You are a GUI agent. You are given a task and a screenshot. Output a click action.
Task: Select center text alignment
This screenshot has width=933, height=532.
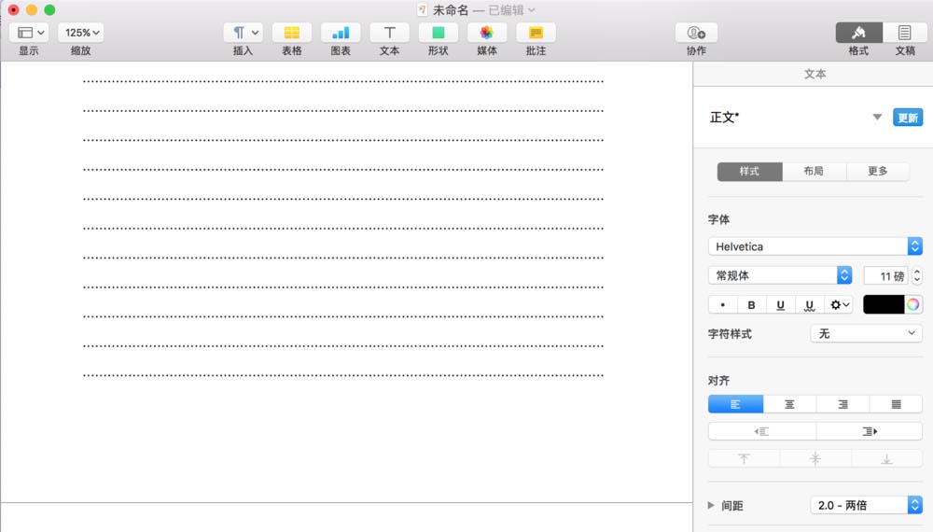pyautogui.click(x=789, y=404)
